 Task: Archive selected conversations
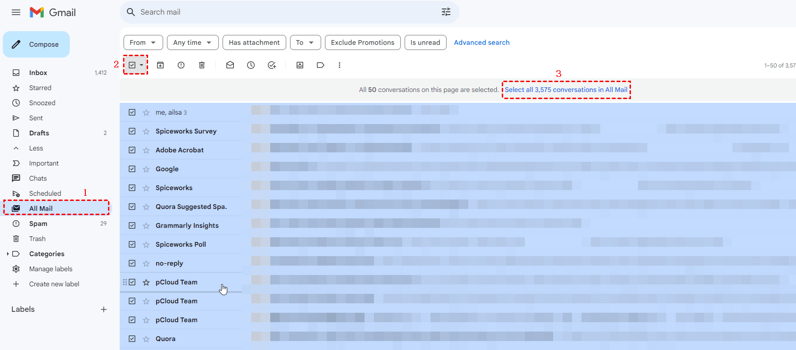160,65
